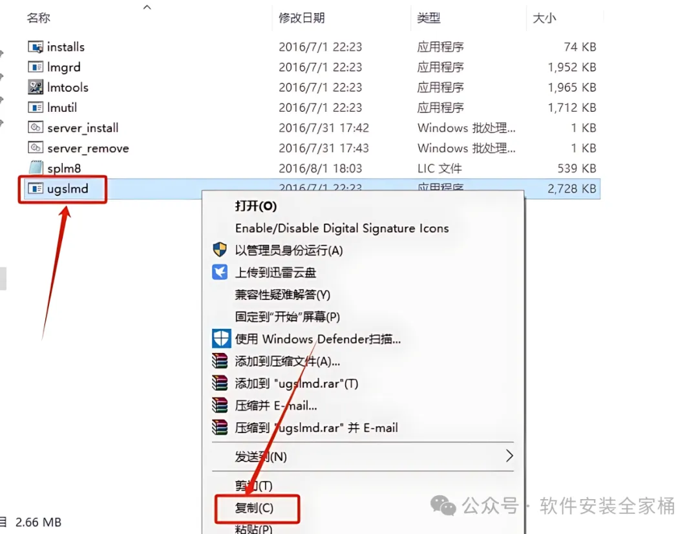Click the lmtools file icon

point(36,87)
